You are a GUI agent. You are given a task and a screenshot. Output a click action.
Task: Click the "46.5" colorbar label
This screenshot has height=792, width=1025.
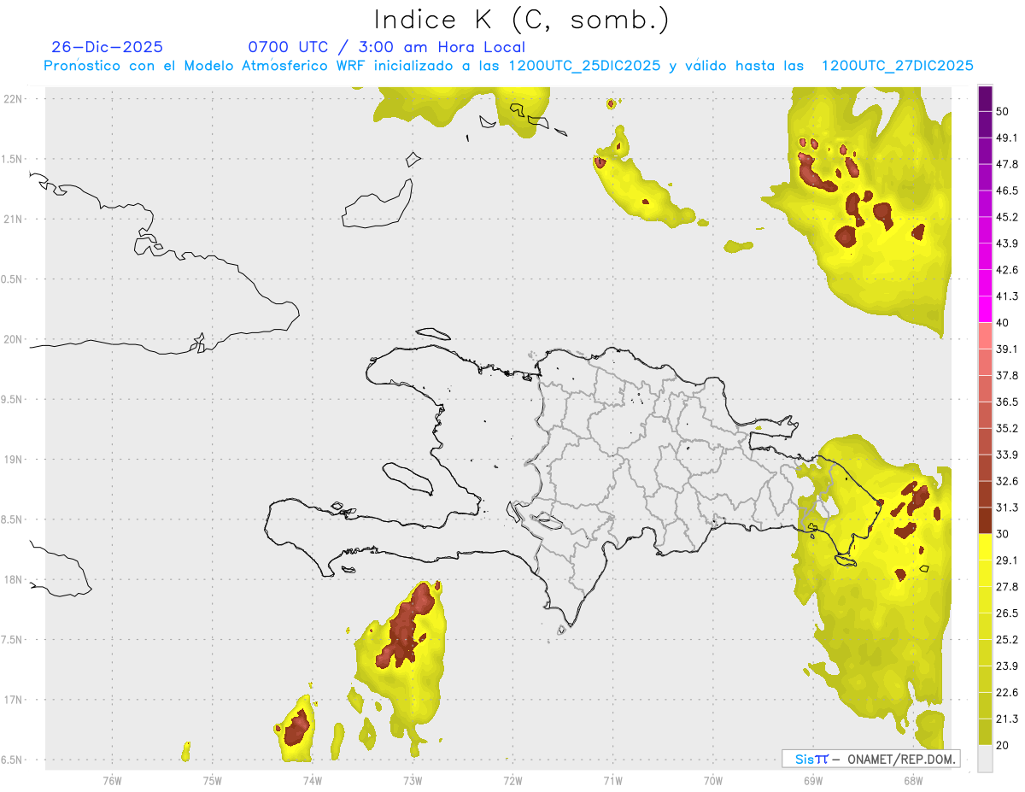click(x=1007, y=191)
